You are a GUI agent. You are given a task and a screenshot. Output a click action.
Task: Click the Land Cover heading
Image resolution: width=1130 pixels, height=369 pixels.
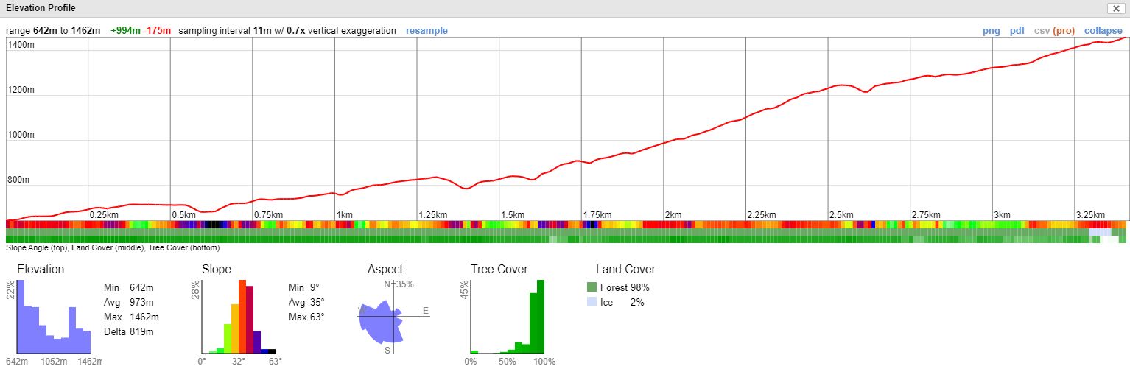pos(625,270)
